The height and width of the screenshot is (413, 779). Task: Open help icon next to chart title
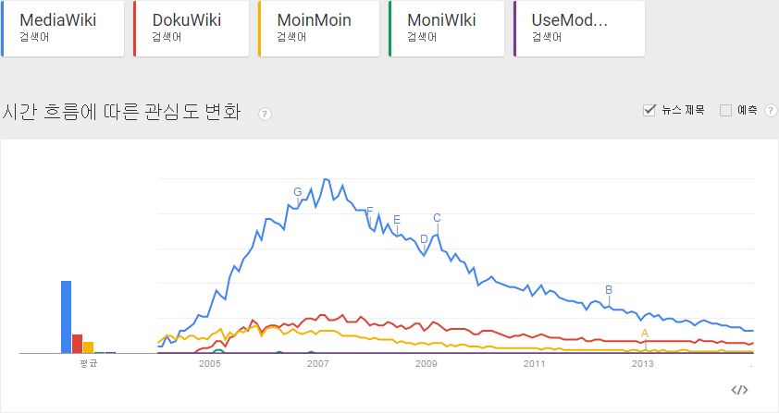(x=265, y=115)
